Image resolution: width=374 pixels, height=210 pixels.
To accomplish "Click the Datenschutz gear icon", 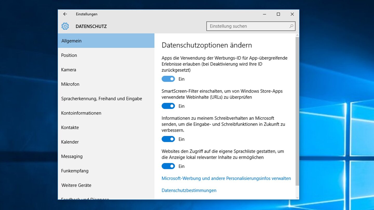I will tap(65, 26).
